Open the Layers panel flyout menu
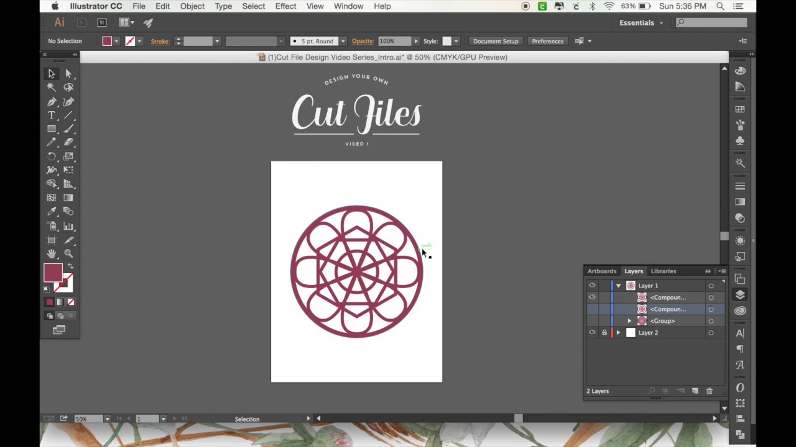796x447 pixels. pyautogui.click(x=722, y=271)
